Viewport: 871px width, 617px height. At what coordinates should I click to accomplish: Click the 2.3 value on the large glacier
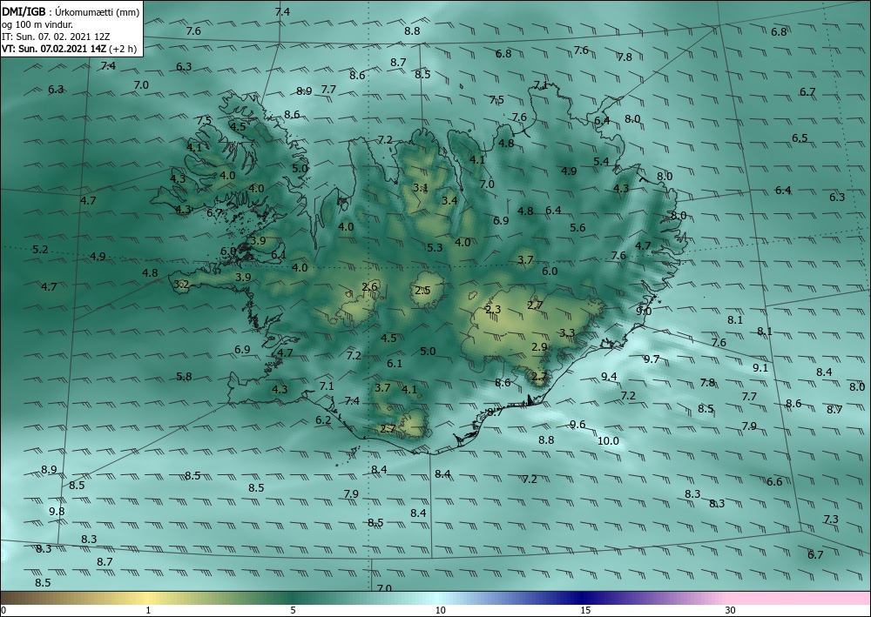pyautogui.click(x=493, y=310)
